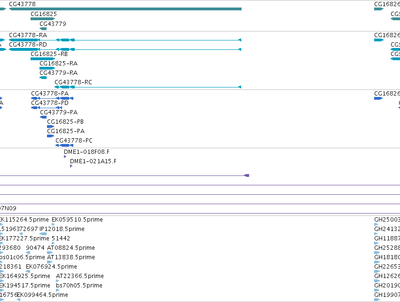The height and width of the screenshot is (302, 400).
Task: Select transcript CG43778-RC
Action: click(73, 82)
